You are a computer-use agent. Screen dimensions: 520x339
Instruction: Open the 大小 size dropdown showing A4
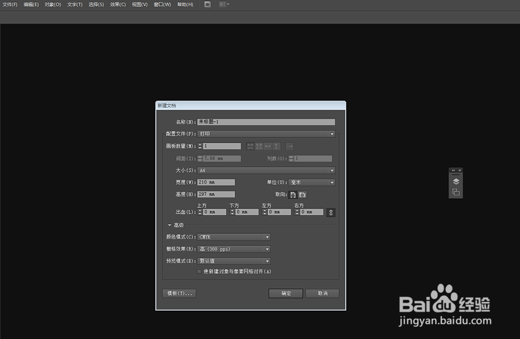[266, 170]
